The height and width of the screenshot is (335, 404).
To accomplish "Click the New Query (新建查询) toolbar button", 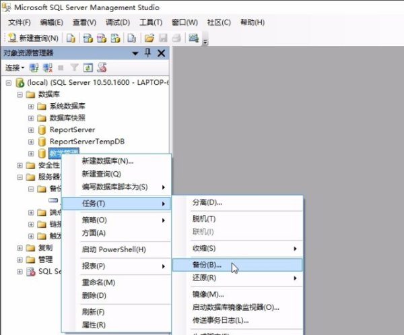I will (34, 38).
